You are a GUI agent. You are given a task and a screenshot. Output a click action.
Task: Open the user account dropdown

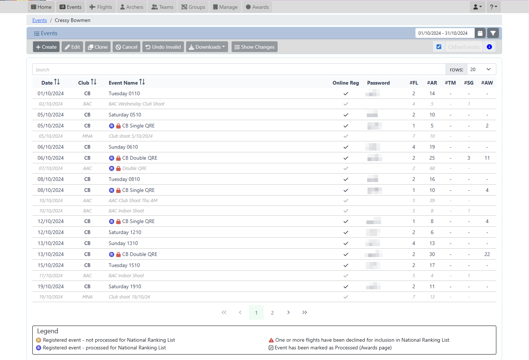pos(477,7)
